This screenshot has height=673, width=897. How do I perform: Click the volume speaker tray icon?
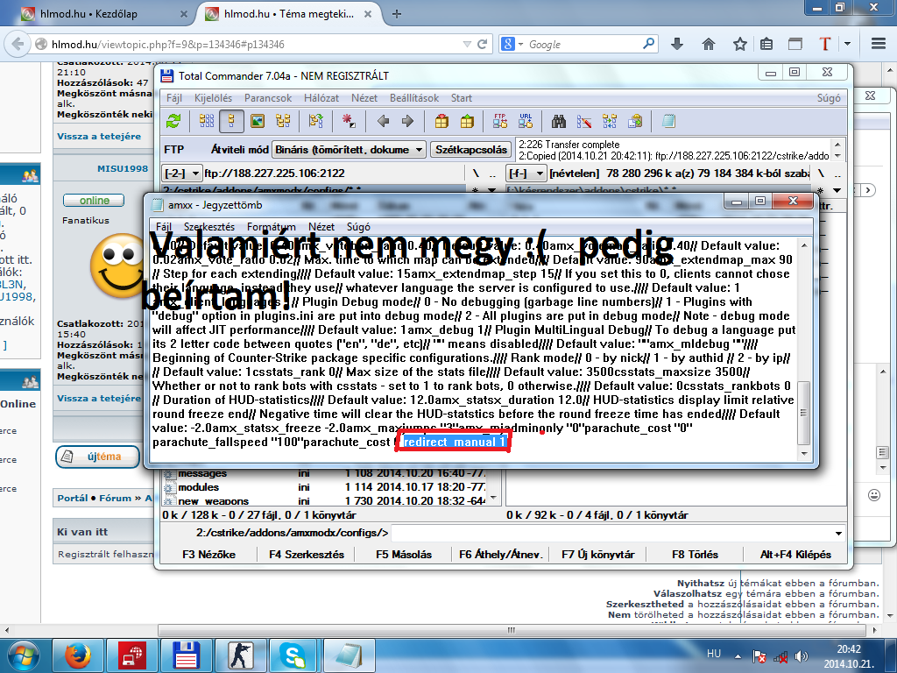pyautogui.click(x=802, y=656)
